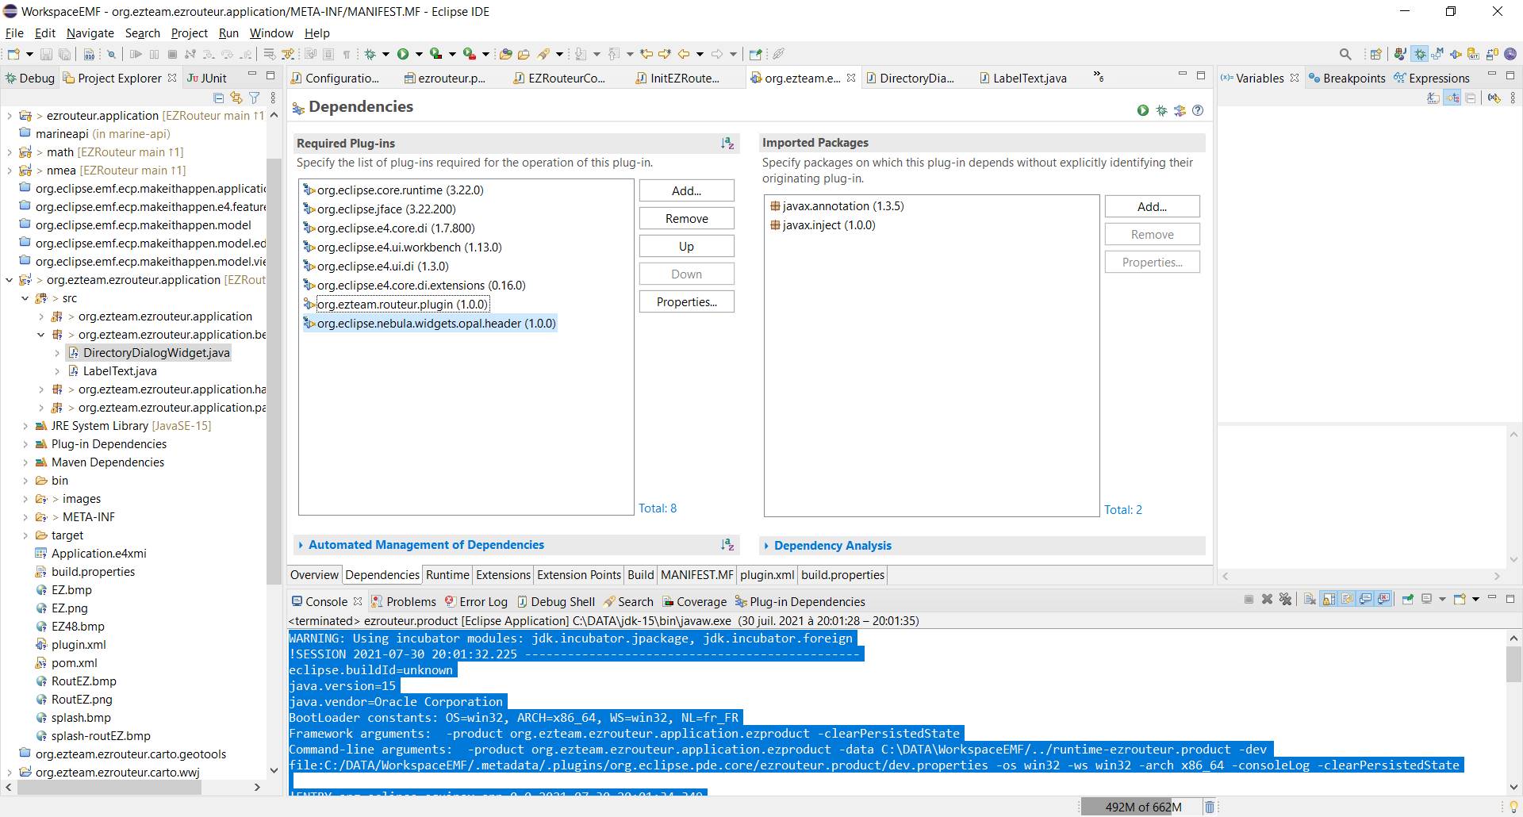Select javax.inject (1.0.0) imported package

click(x=823, y=225)
